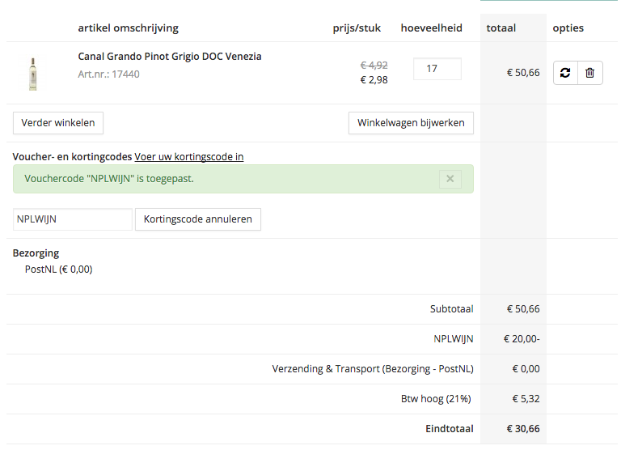The image size is (621, 450).
Task: Dismiss the NPLWIJN voucher applied message
Action: [x=450, y=179]
